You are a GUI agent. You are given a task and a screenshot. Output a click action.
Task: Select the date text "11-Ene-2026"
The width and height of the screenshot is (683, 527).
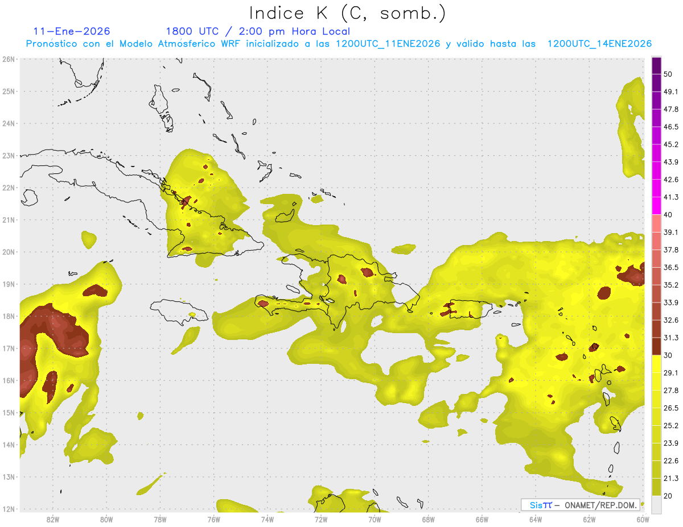pyautogui.click(x=72, y=31)
